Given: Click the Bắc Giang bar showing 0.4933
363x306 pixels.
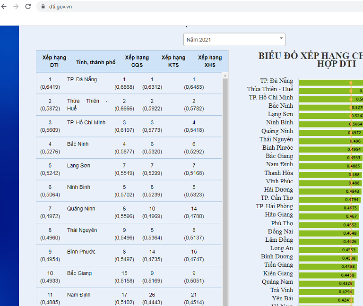Looking at the screenshot, I should [330, 158].
